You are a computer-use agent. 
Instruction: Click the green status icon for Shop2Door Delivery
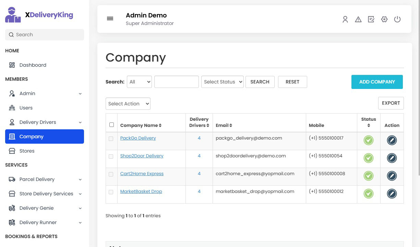coord(369,158)
